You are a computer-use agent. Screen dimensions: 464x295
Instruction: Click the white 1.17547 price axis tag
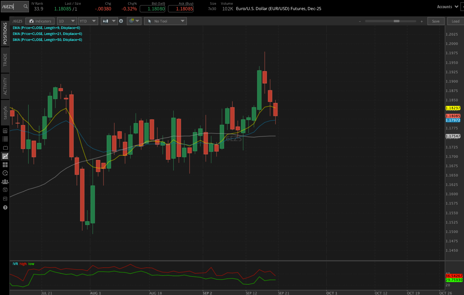coord(453,136)
